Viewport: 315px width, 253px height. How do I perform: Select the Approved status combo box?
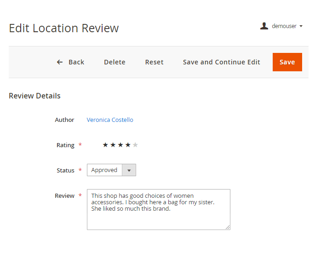coord(105,170)
